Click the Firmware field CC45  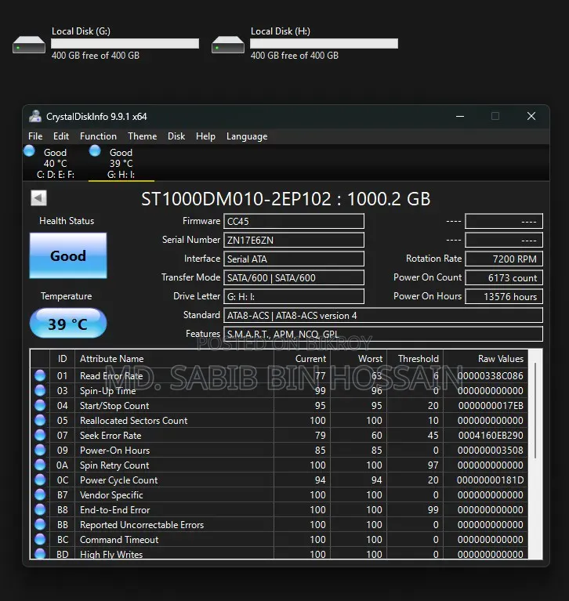[294, 221]
